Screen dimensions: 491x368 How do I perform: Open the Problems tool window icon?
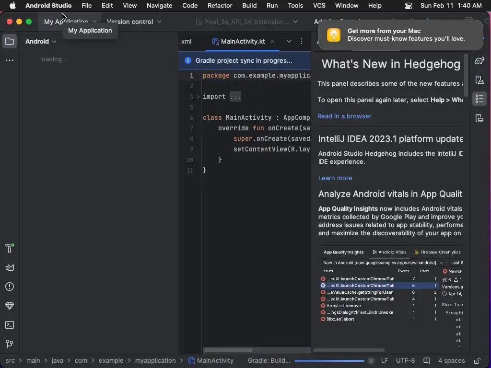coord(10,287)
